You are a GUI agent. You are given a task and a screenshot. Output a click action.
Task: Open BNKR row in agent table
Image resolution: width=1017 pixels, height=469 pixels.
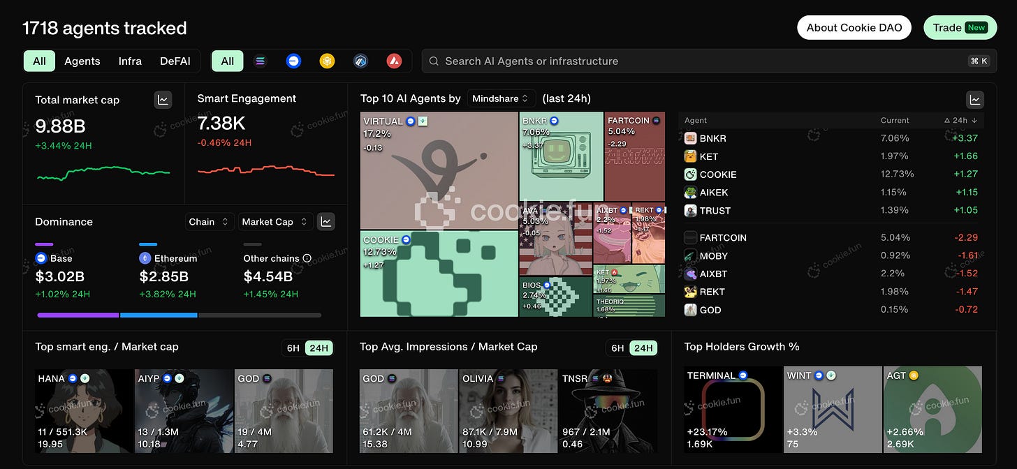tap(831, 138)
